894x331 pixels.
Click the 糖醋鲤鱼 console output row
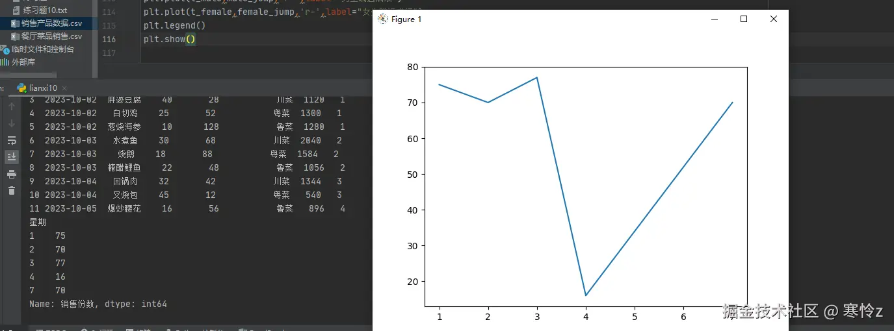[187, 168]
